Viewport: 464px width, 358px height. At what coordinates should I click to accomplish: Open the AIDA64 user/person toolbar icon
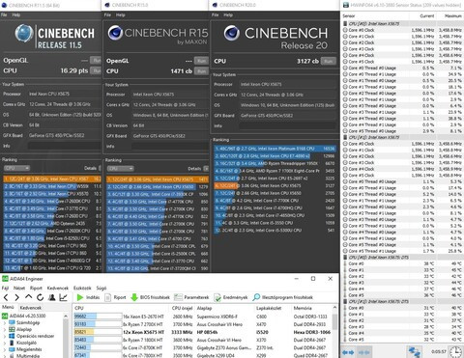[x=51, y=297]
